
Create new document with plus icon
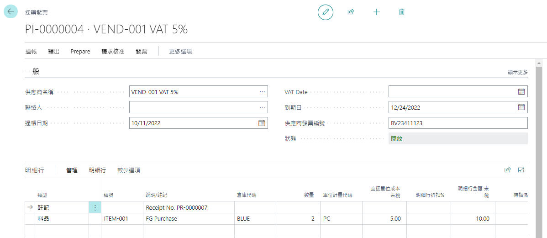pyautogui.click(x=376, y=12)
